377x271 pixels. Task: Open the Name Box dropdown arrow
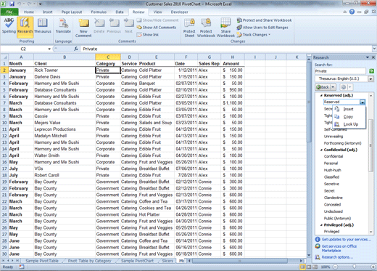coord(49,49)
